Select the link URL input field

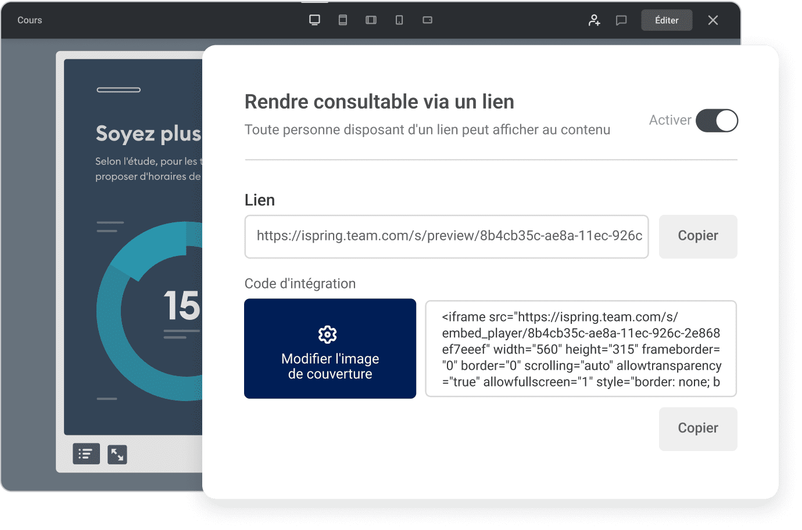pos(446,237)
